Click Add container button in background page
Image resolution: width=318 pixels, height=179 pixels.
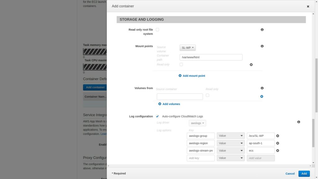[x=95, y=87]
